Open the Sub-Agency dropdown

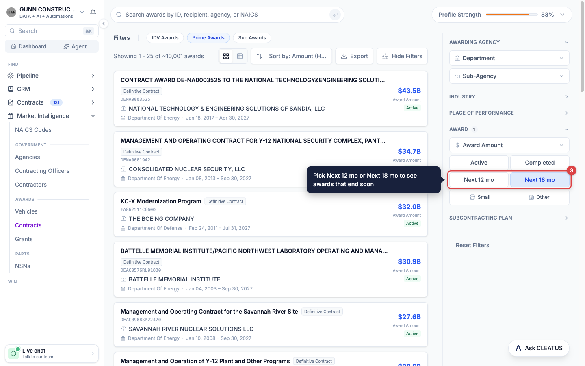[509, 76]
